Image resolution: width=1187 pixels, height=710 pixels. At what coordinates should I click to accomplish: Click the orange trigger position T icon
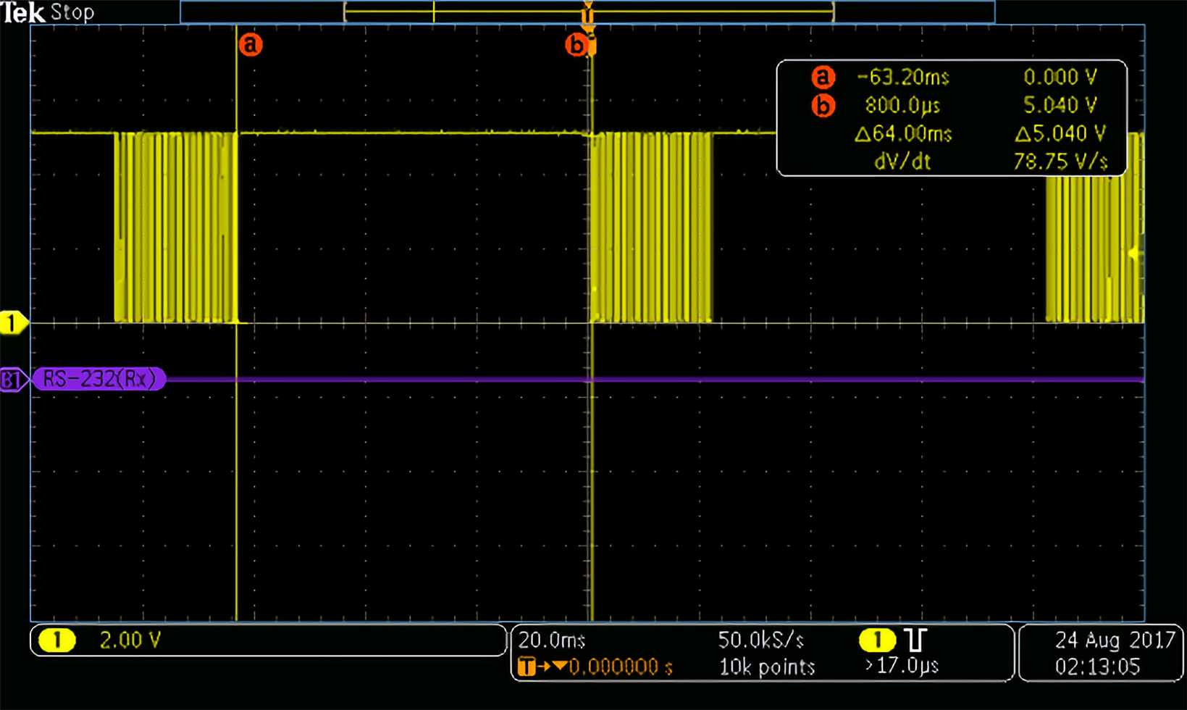[x=527, y=667]
